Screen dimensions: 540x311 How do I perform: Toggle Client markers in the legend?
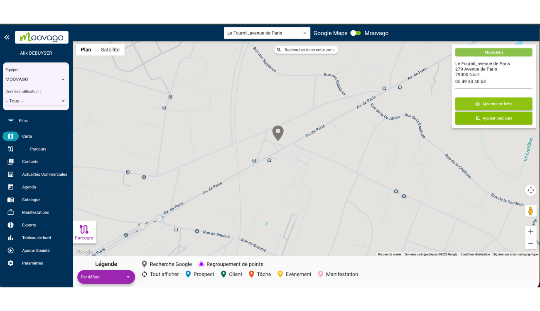click(231, 274)
